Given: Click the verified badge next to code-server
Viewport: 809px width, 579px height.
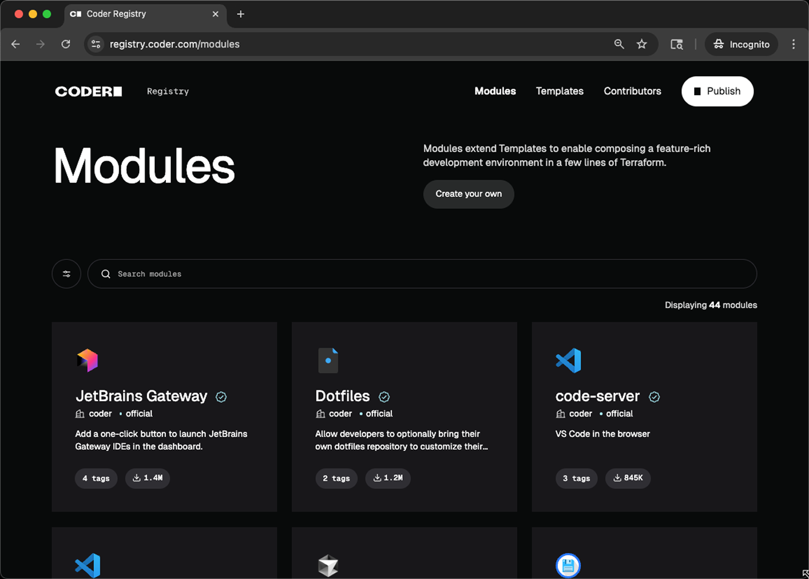Looking at the screenshot, I should point(654,397).
